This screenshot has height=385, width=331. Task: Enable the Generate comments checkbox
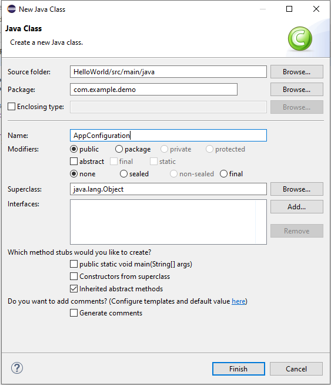point(73,313)
